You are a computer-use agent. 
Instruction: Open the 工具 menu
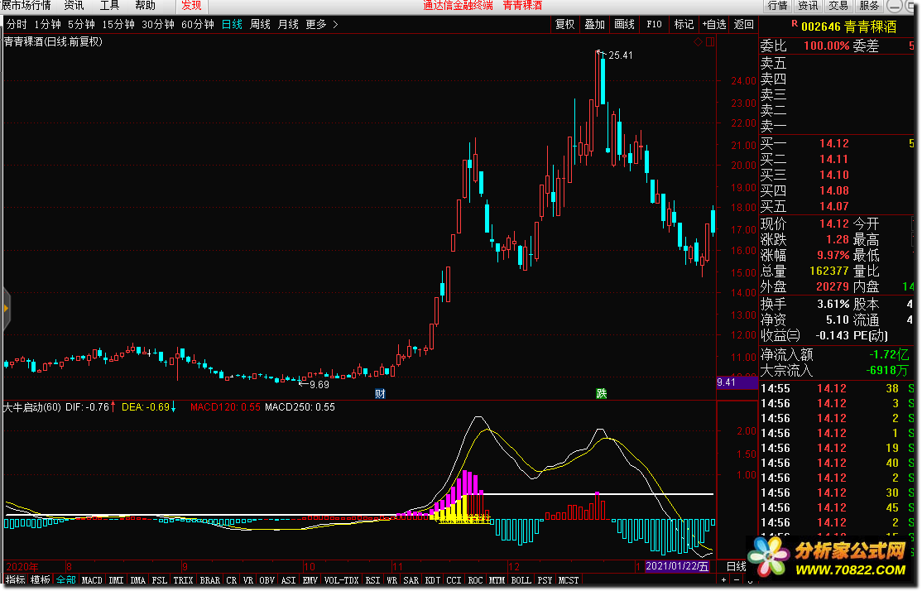pyautogui.click(x=109, y=6)
